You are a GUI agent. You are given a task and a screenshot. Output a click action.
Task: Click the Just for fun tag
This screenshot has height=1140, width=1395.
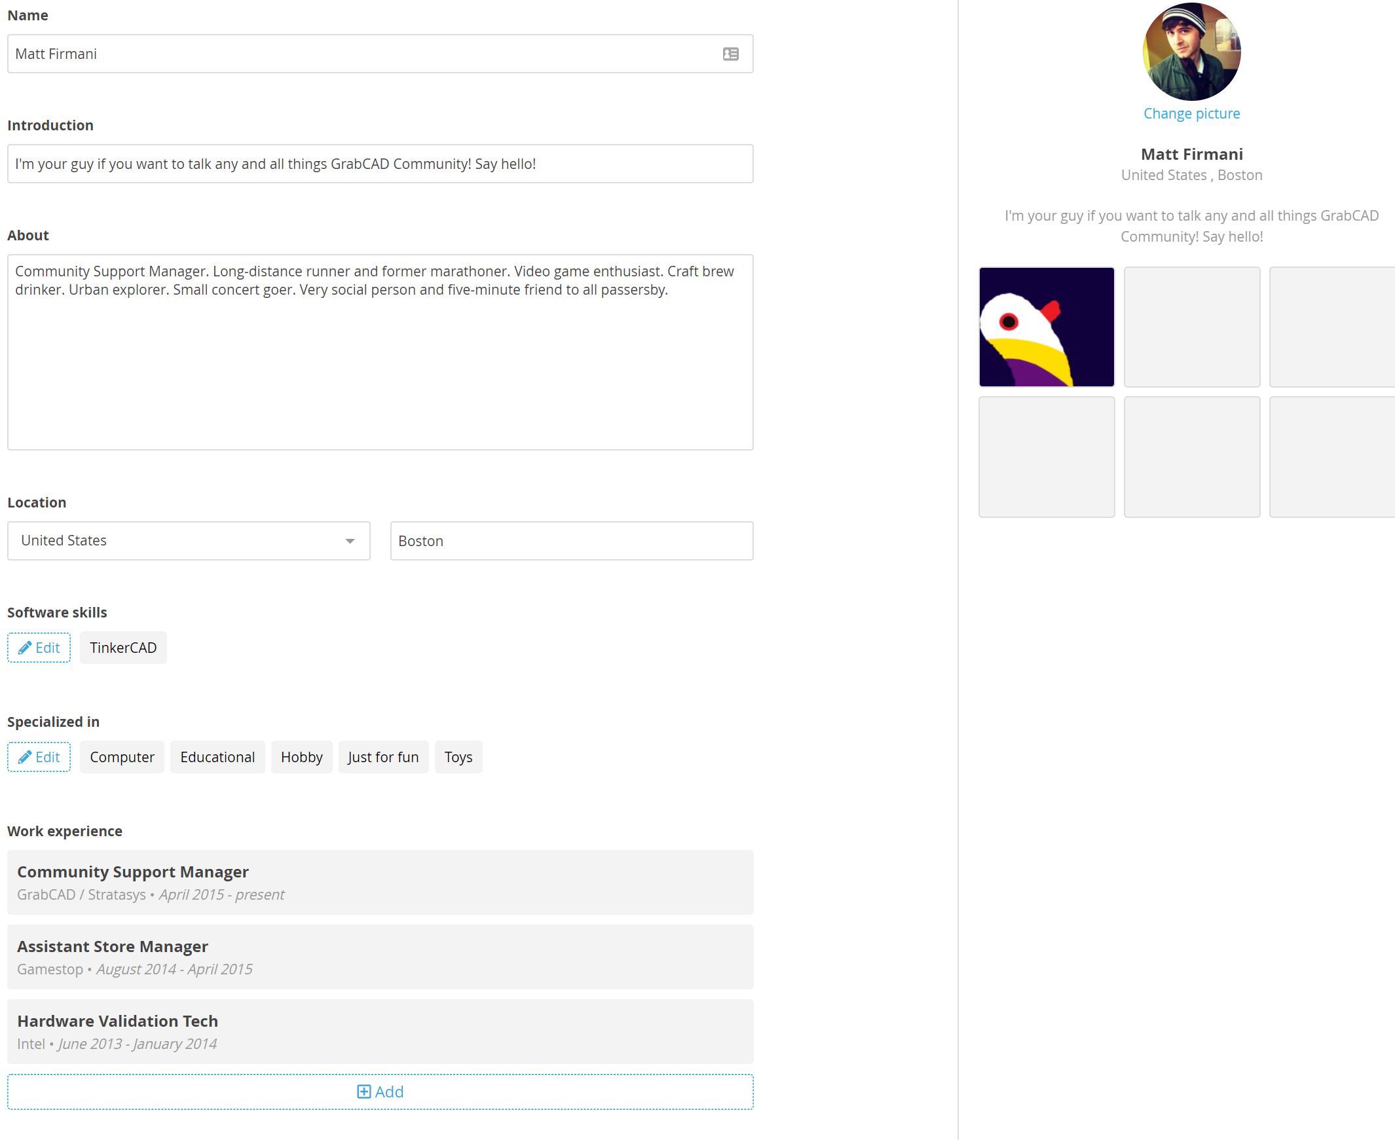point(383,757)
